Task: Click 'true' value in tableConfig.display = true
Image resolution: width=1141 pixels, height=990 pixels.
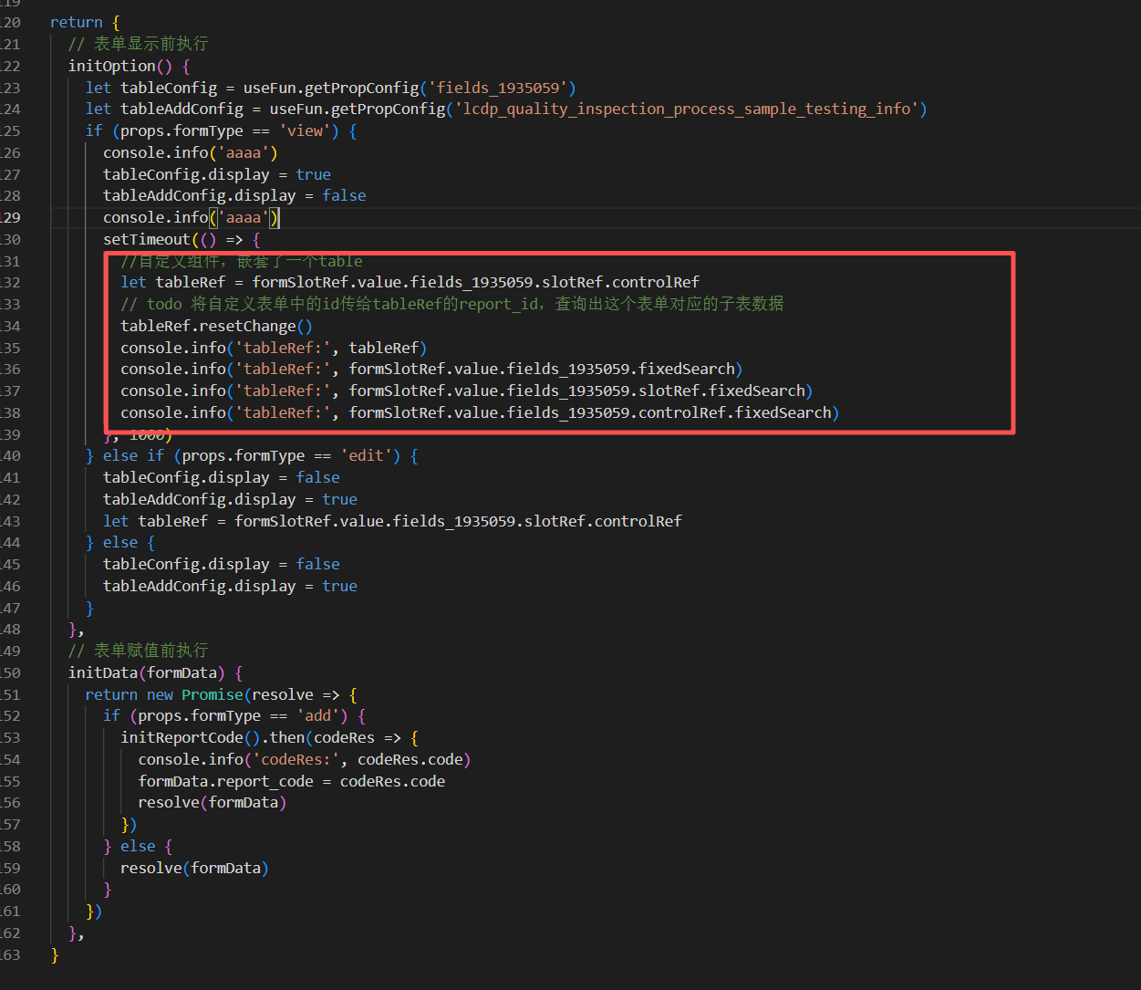Action: tap(313, 174)
